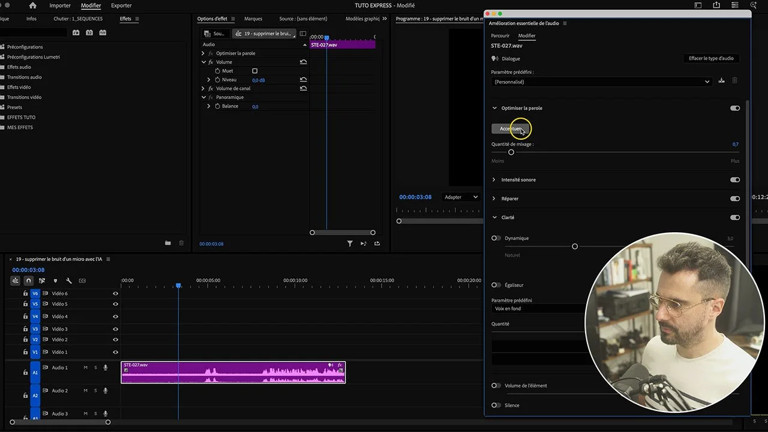Enable the Dynamique option
Viewport: 768px width, 432px height.
pyautogui.click(x=496, y=238)
